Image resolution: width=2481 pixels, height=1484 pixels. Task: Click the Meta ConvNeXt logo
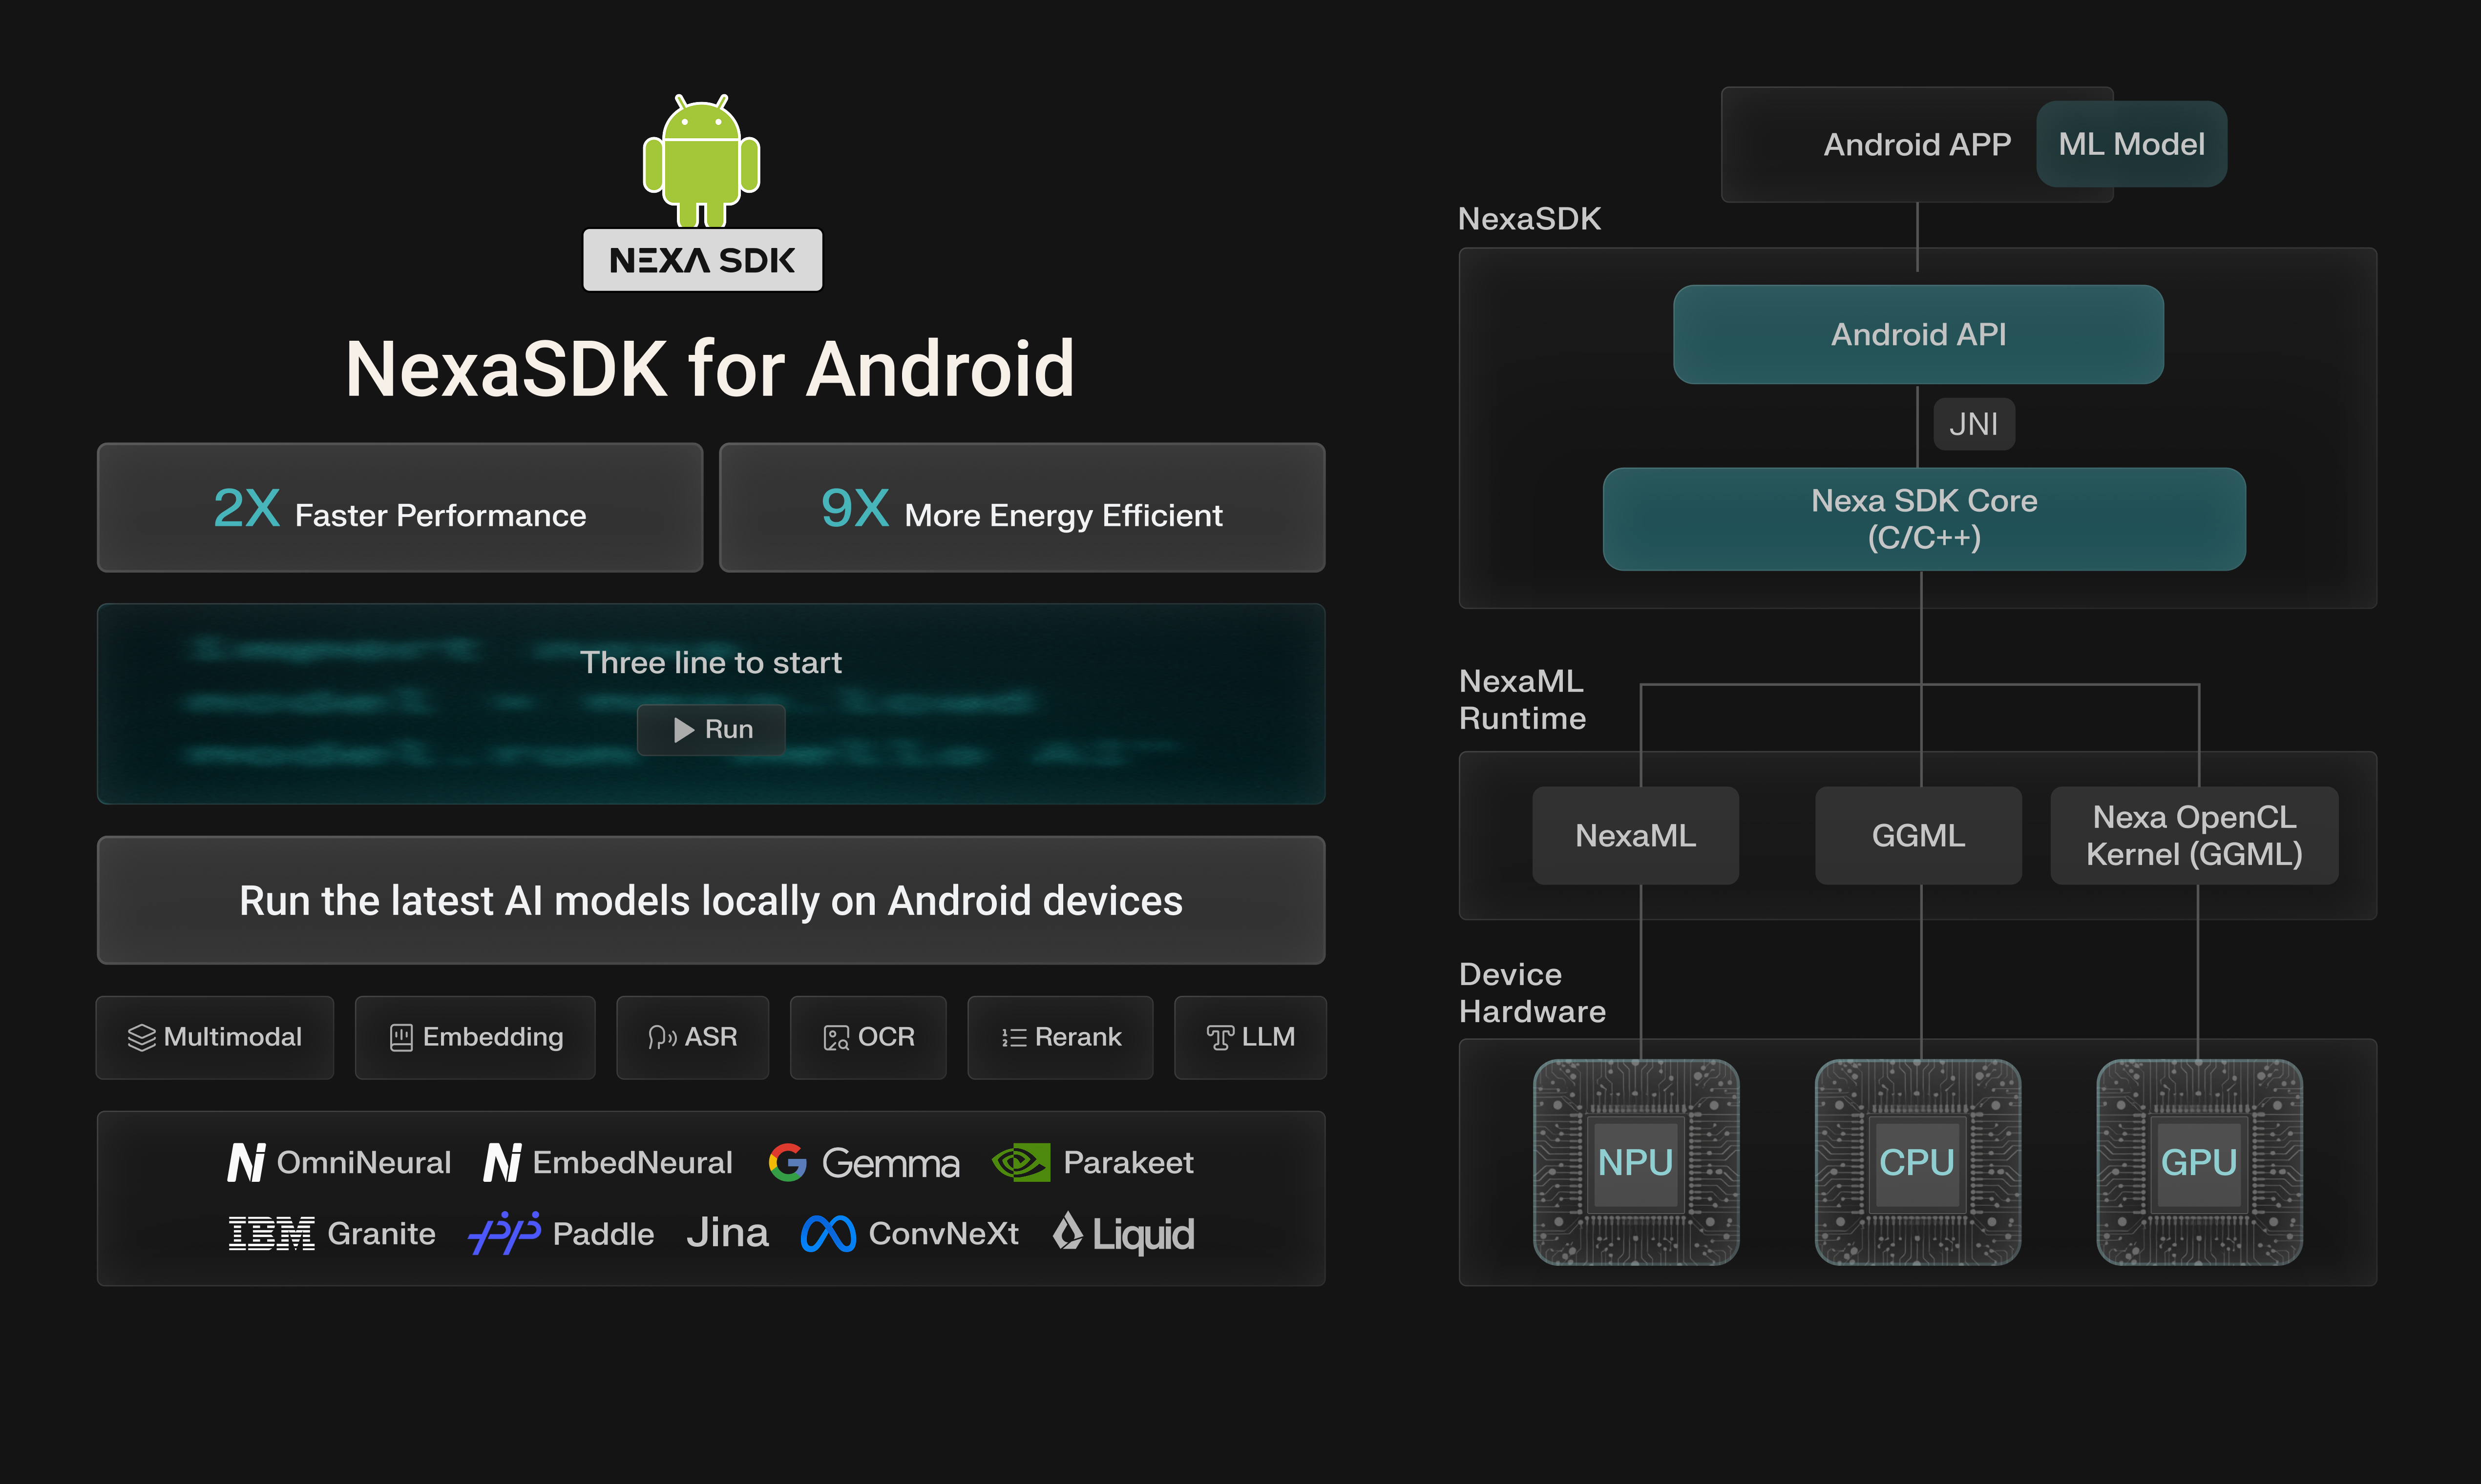coord(828,1233)
